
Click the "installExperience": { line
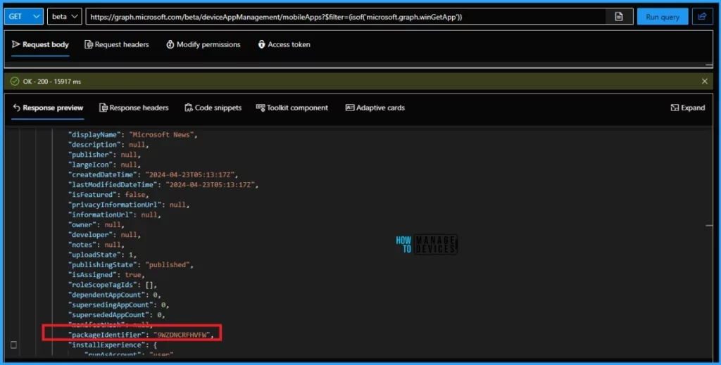point(113,345)
